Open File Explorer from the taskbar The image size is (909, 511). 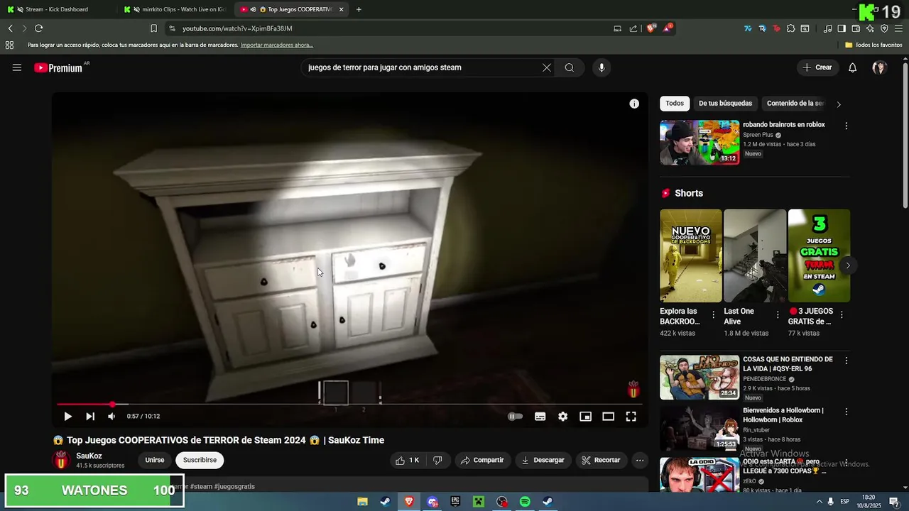click(362, 502)
